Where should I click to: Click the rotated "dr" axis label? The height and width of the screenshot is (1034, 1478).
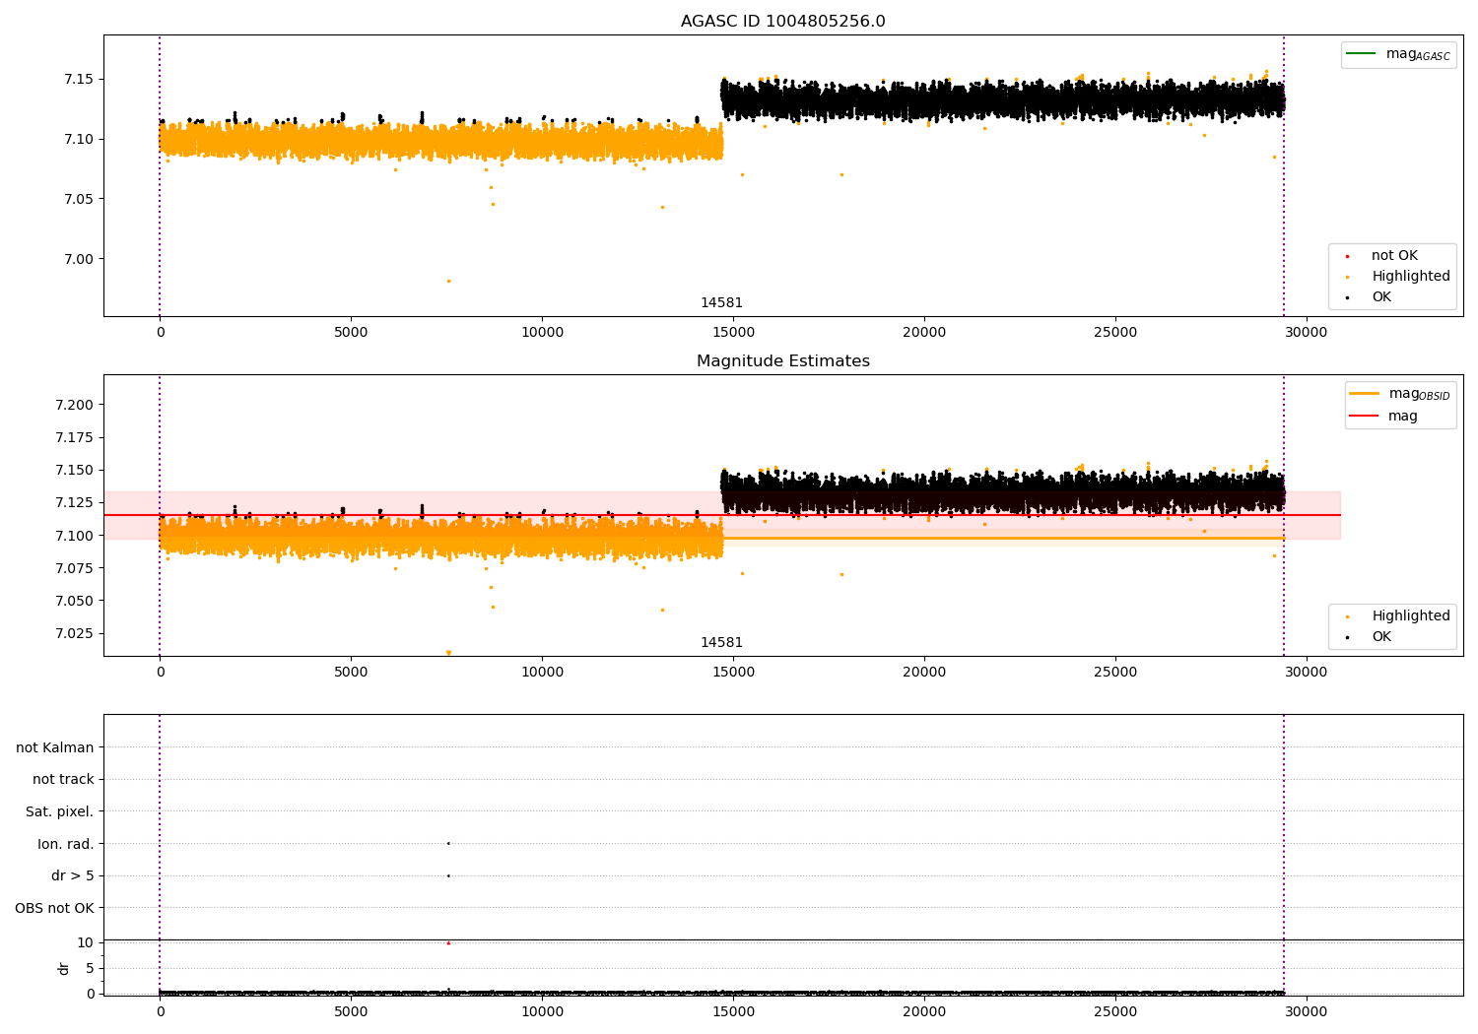[x=64, y=968]
